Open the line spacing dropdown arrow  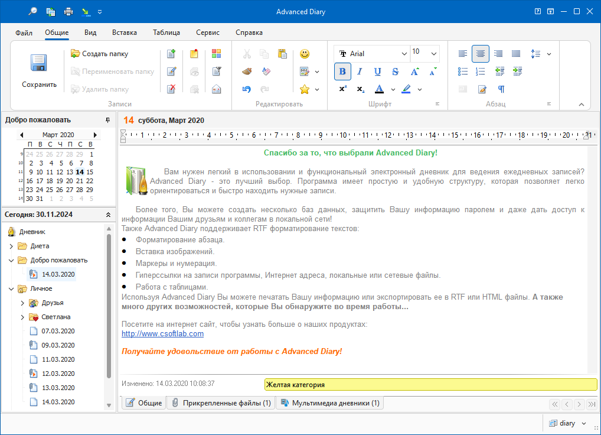(x=549, y=54)
